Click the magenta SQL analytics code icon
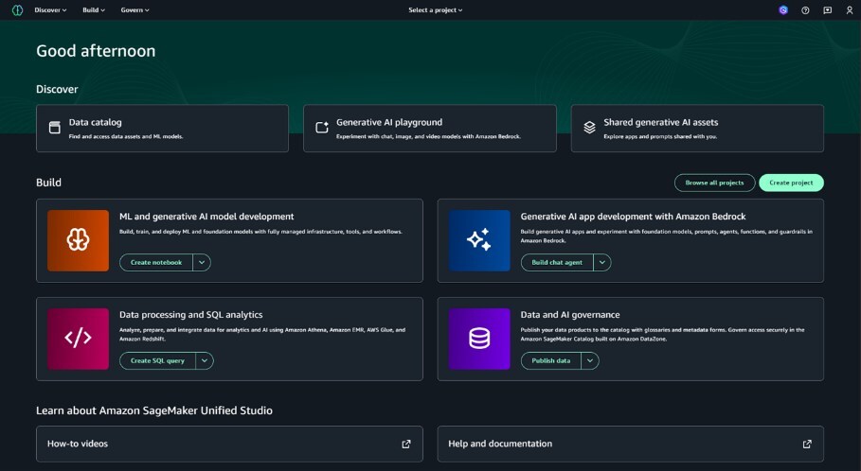 [78, 339]
